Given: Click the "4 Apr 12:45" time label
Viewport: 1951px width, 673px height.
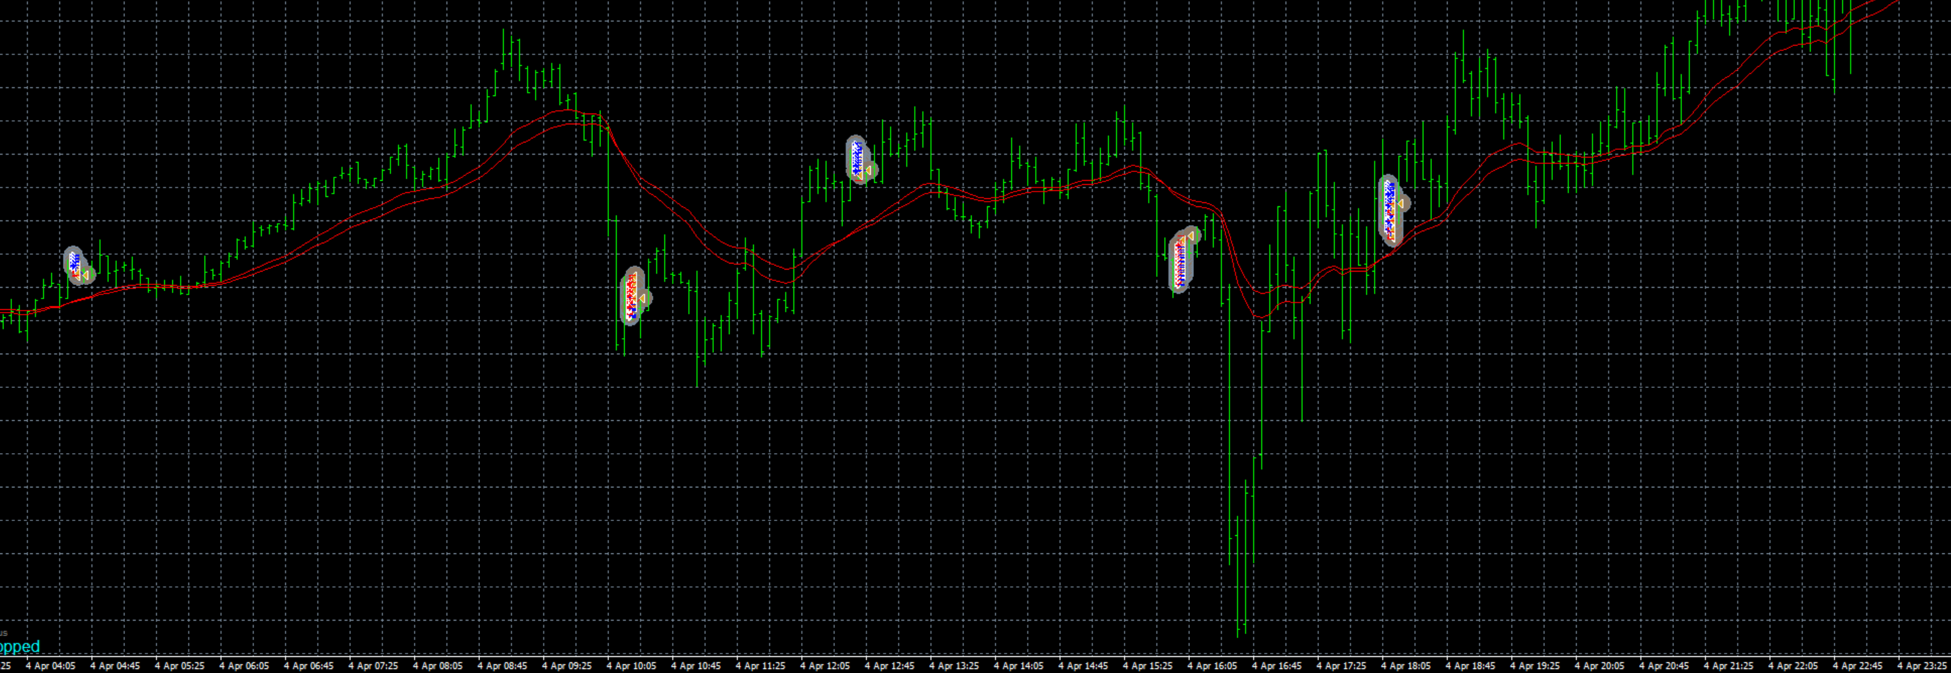Looking at the screenshot, I should click(x=889, y=666).
